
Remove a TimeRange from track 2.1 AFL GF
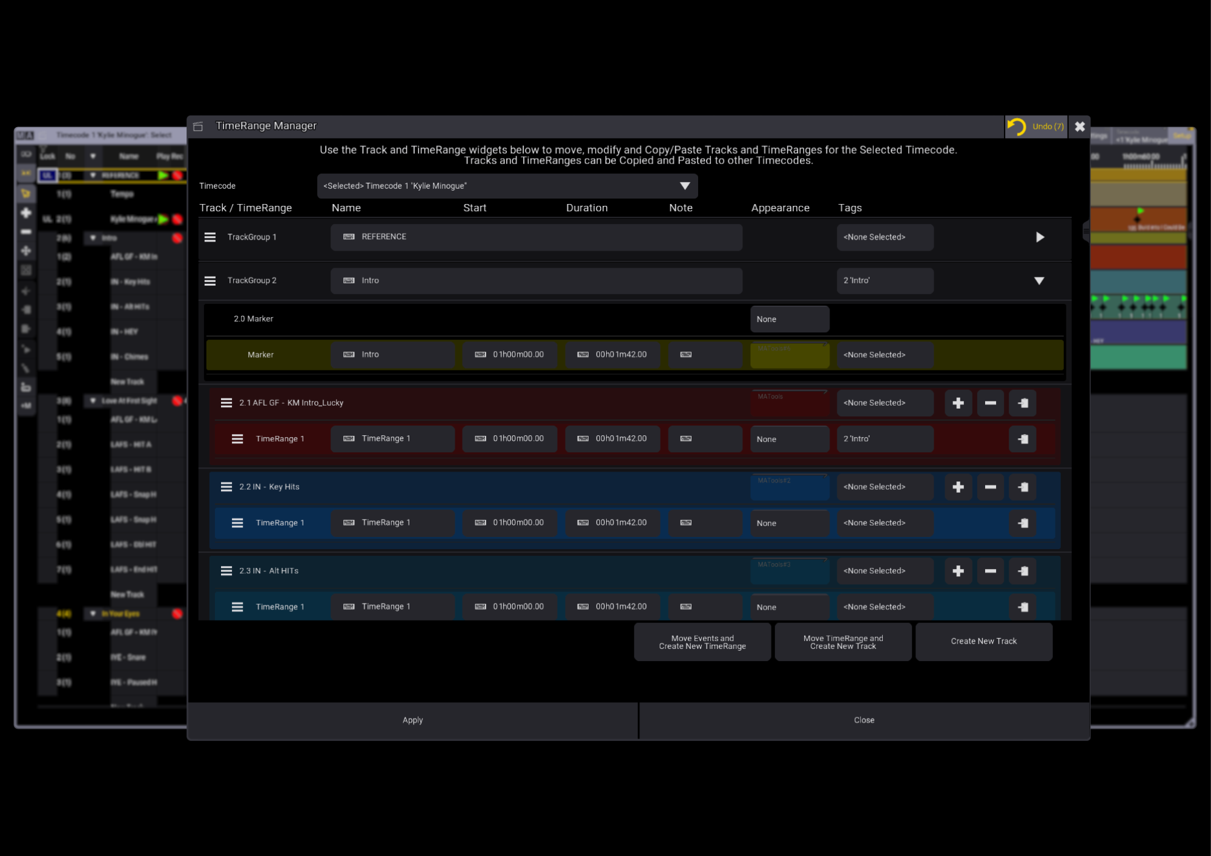(991, 403)
